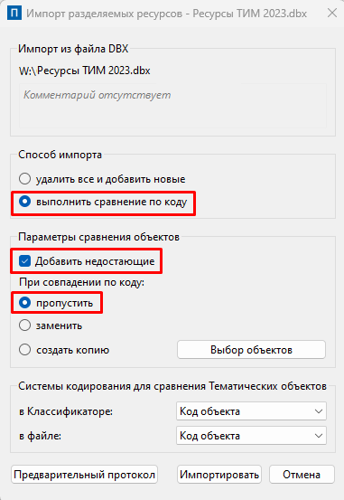Cancel with the "Отмена" button
This screenshot has width=344, height=500.
coord(302,475)
